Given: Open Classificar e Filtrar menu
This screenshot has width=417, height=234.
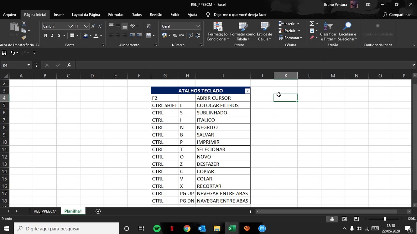Looking at the screenshot, I should point(328,32).
